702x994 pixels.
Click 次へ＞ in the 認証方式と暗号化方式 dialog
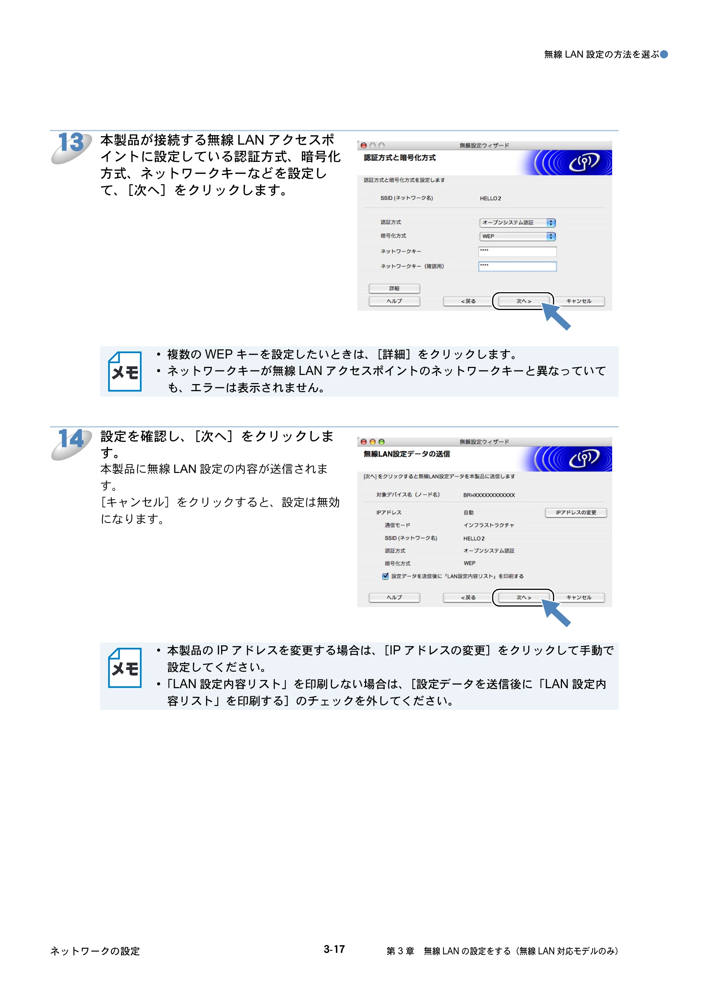point(524,301)
